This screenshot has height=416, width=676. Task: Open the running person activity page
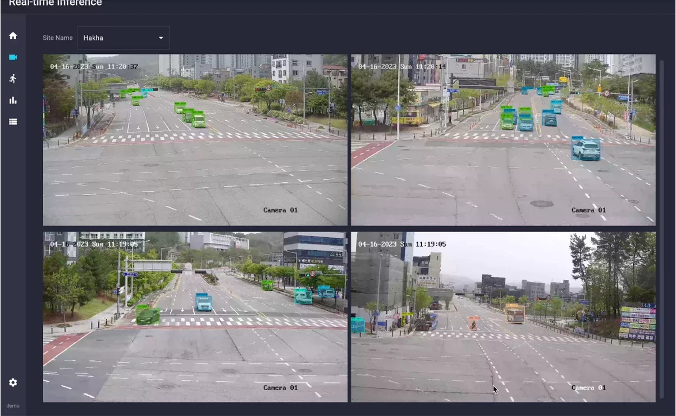coord(13,79)
